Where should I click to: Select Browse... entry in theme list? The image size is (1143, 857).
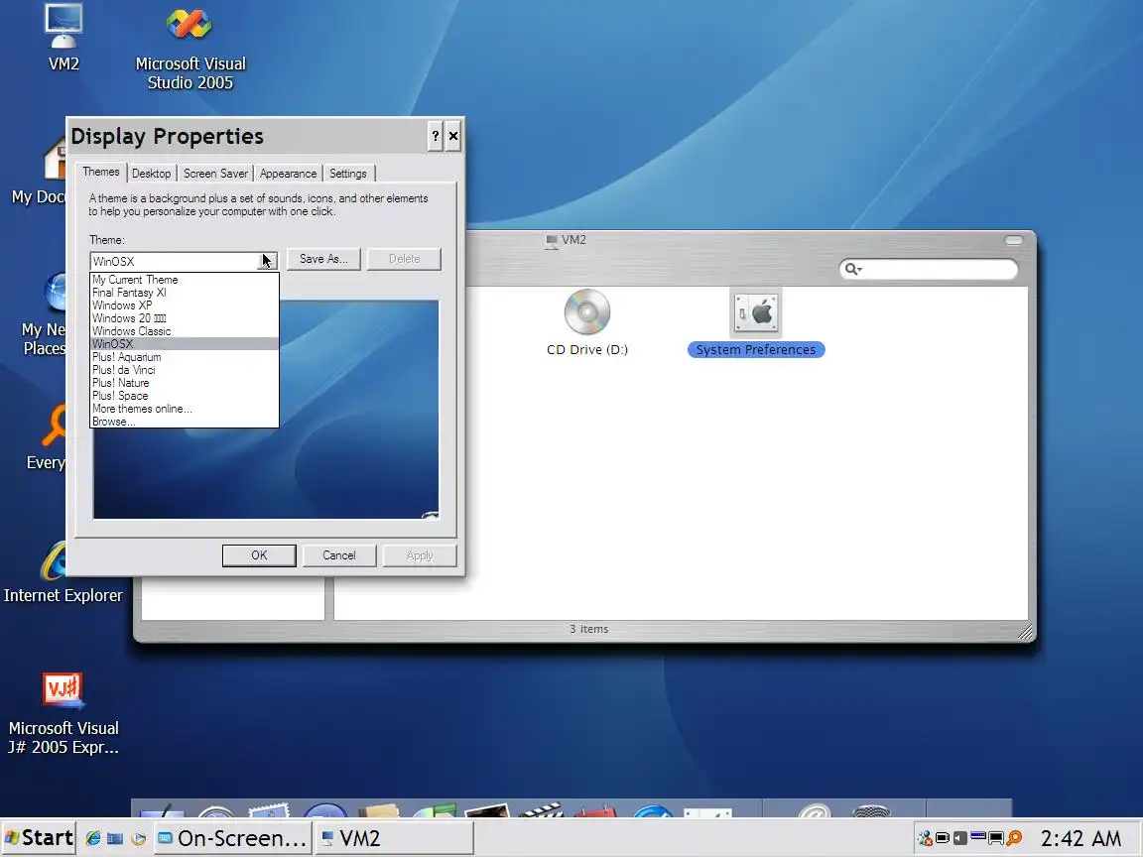pyautogui.click(x=184, y=422)
